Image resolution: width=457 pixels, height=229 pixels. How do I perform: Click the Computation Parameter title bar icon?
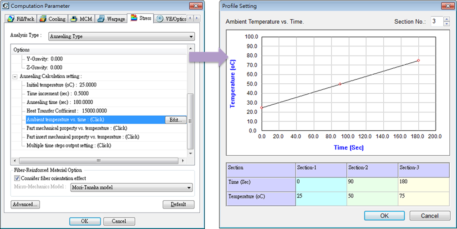(6, 6)
